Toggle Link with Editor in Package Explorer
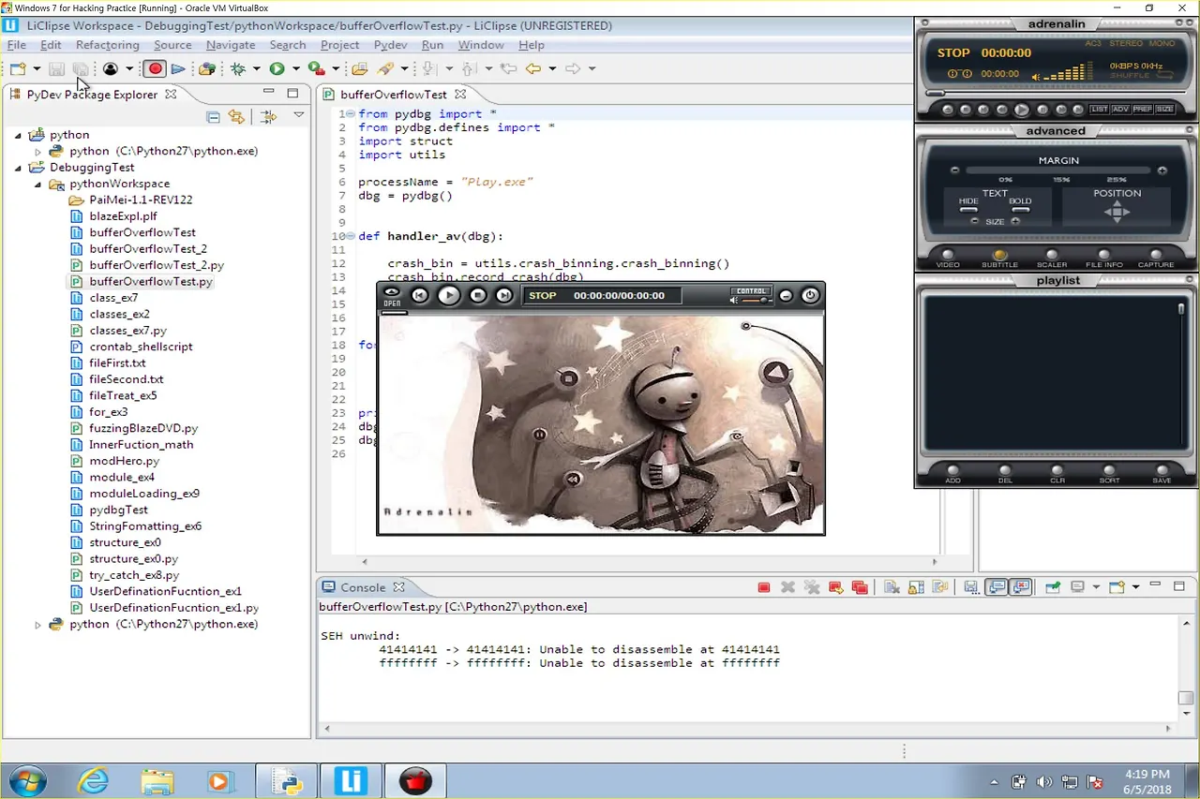Image resolution: width=1200 pixels, height=799 pixels. pyautogui.click(x=236, y=117)
